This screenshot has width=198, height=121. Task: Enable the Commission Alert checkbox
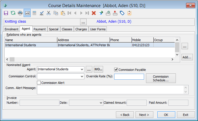[39, 83]
